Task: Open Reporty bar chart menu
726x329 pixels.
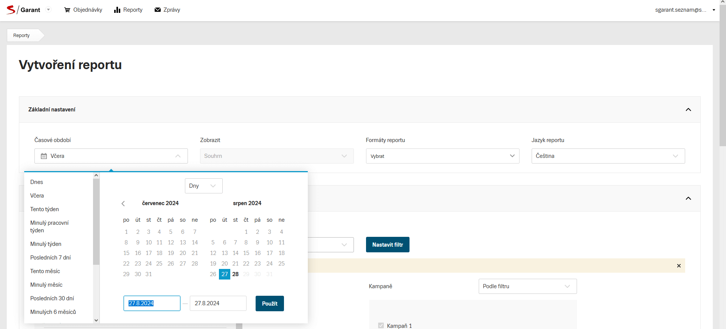Action: (128, 10)
